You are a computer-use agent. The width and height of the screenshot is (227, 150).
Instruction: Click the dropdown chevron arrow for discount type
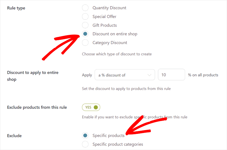point(150,75)
